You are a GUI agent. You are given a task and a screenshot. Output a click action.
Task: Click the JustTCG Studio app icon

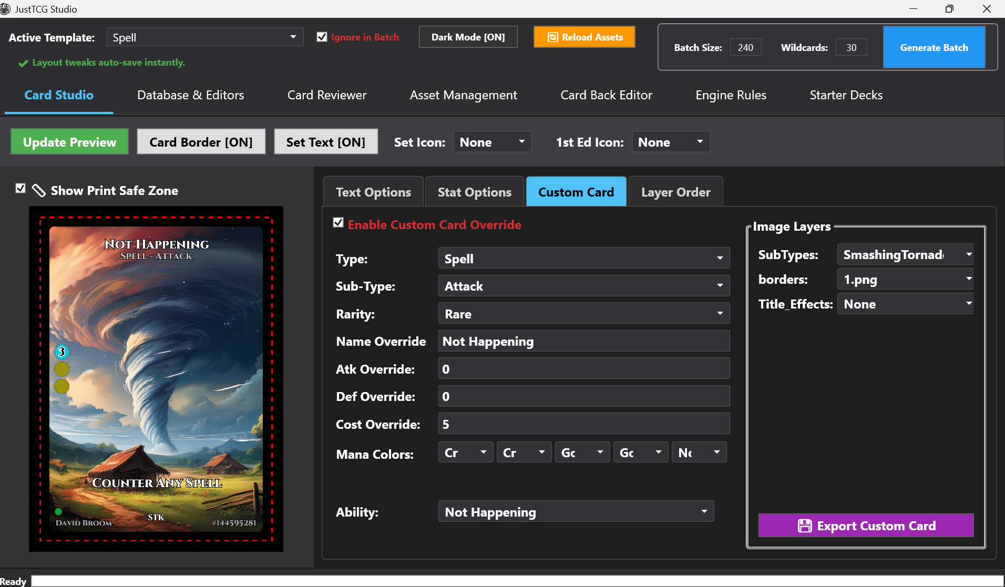(x=5, y=9)
